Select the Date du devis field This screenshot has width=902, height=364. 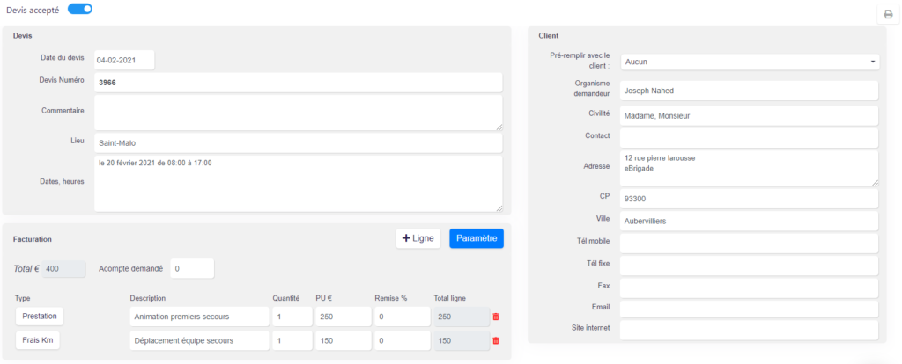[124, 60]
